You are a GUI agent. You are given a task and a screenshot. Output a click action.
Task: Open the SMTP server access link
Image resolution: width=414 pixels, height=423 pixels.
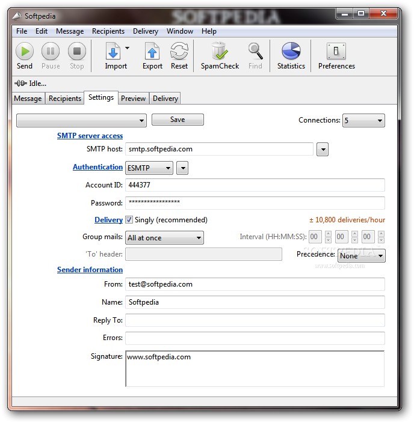[90, 136]
